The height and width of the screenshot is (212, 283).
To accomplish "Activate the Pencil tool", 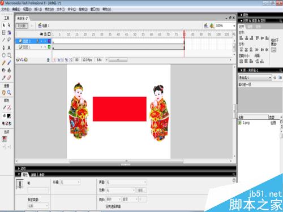I will (3, 63).
